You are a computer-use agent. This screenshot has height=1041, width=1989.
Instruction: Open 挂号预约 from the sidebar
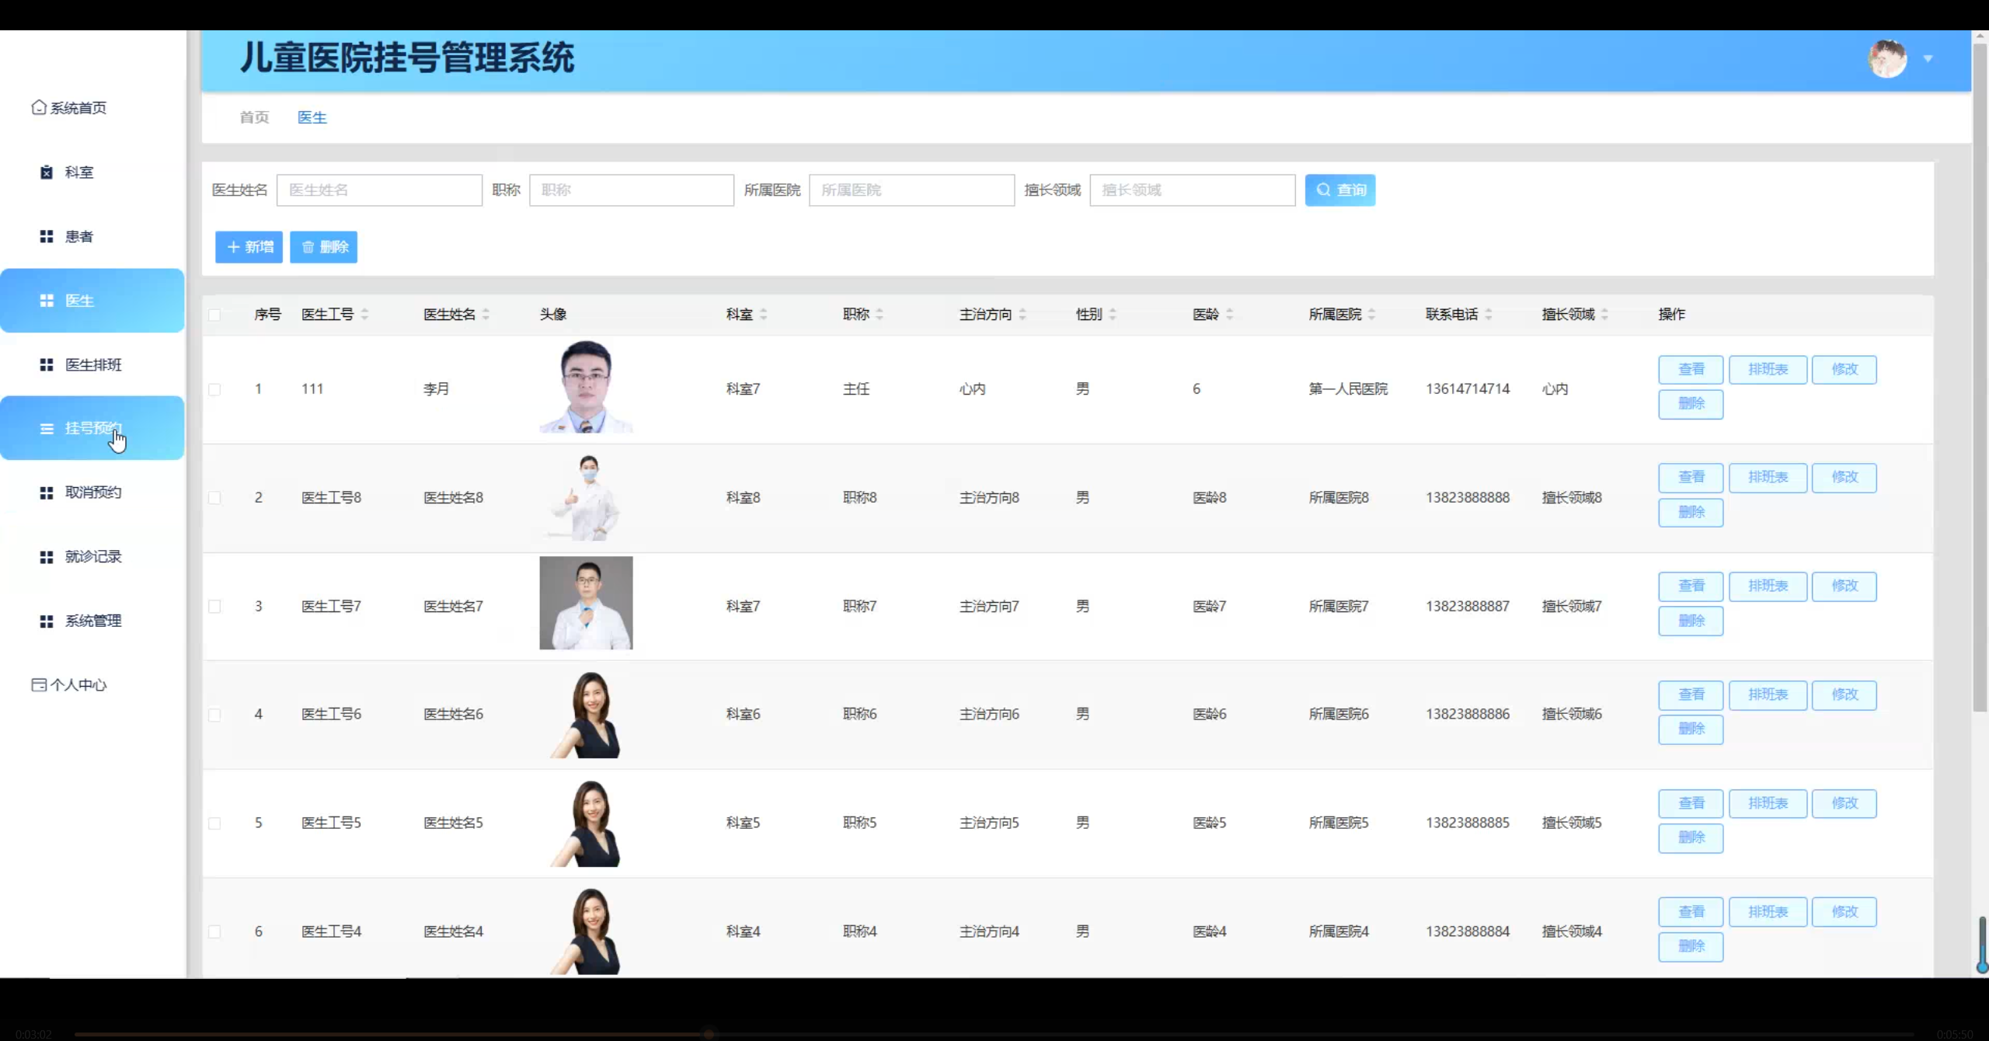92,427
